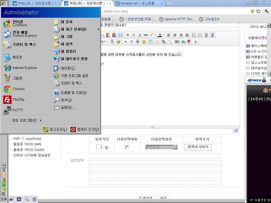
Task: Open 내 음악 folder
Action: pos(63,44)
